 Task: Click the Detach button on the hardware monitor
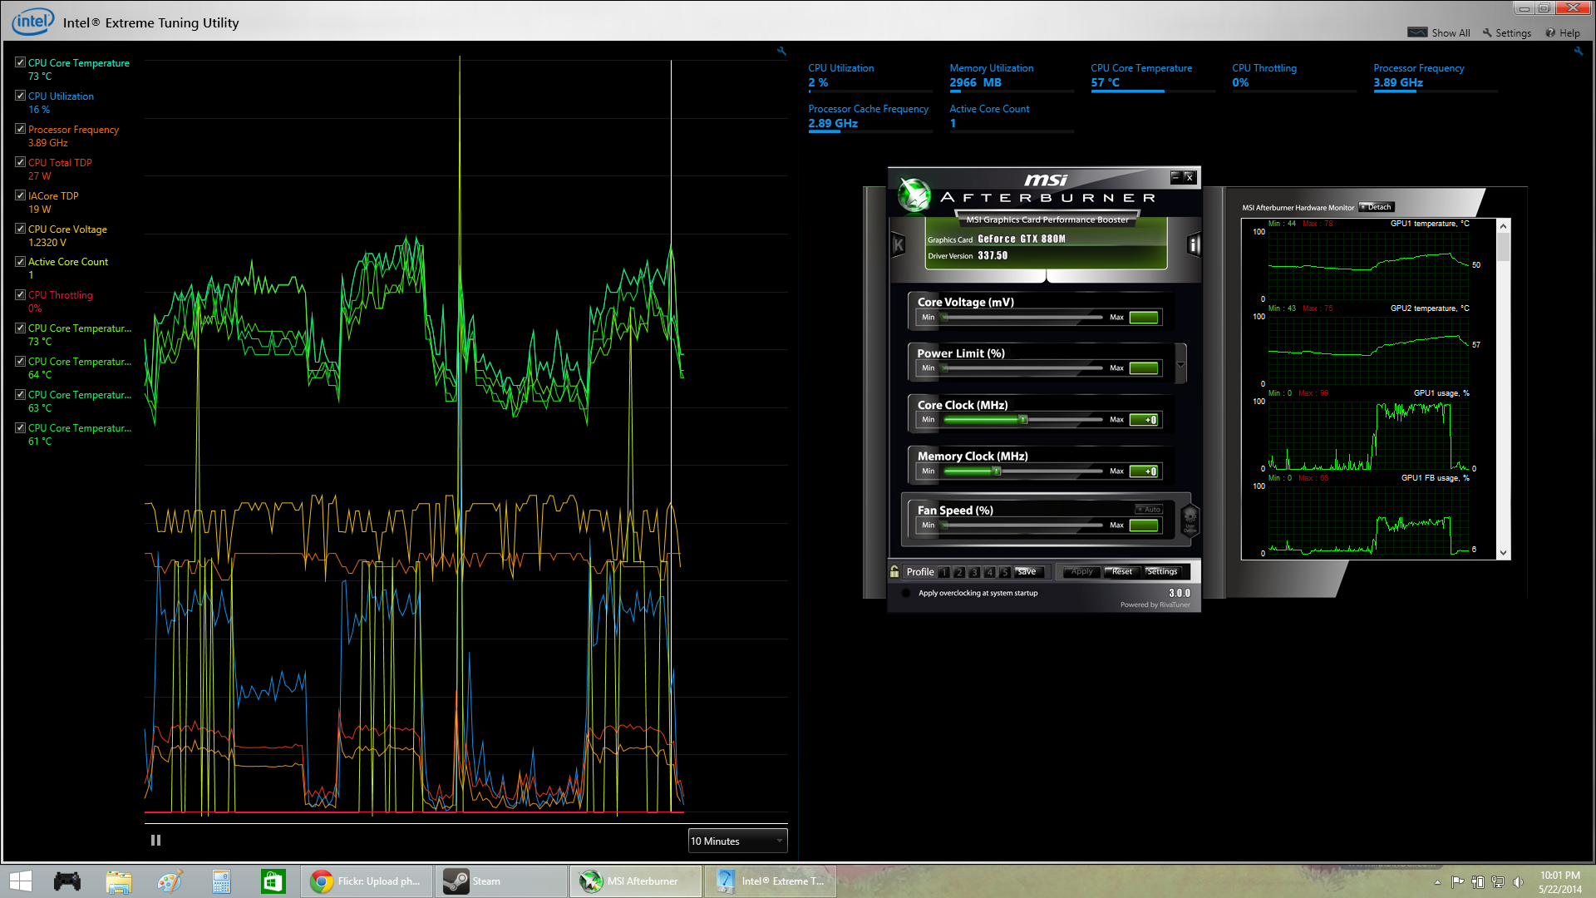(x=1377, y=207)
